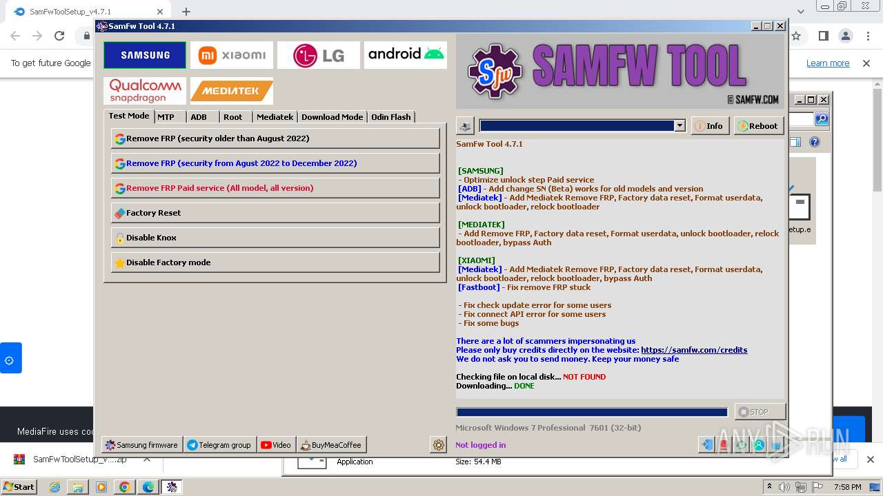This screenshot has width=883, height=496.
Task: Switch to the Download Mode tab
Action: click(x=332, y=117)
